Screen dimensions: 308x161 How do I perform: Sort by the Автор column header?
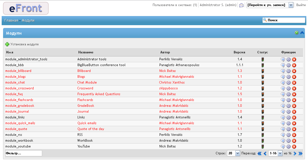point(165,52)
